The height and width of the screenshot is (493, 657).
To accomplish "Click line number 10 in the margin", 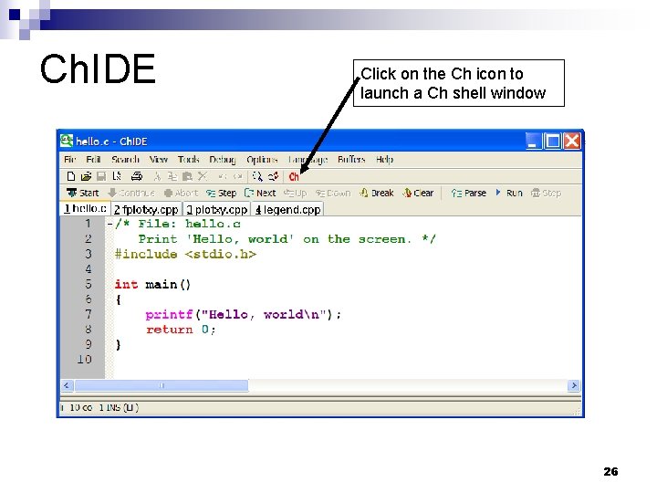I will (x=84, y=360).
